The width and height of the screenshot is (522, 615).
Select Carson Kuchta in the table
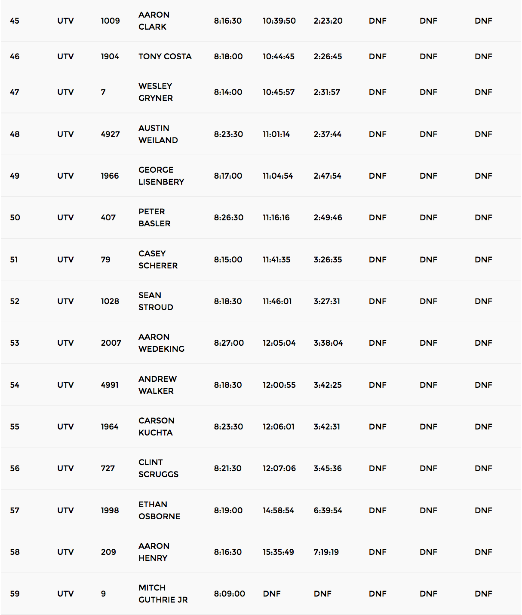point(156,426)
